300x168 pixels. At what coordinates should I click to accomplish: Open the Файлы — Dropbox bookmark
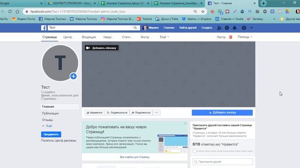(197, 19)
